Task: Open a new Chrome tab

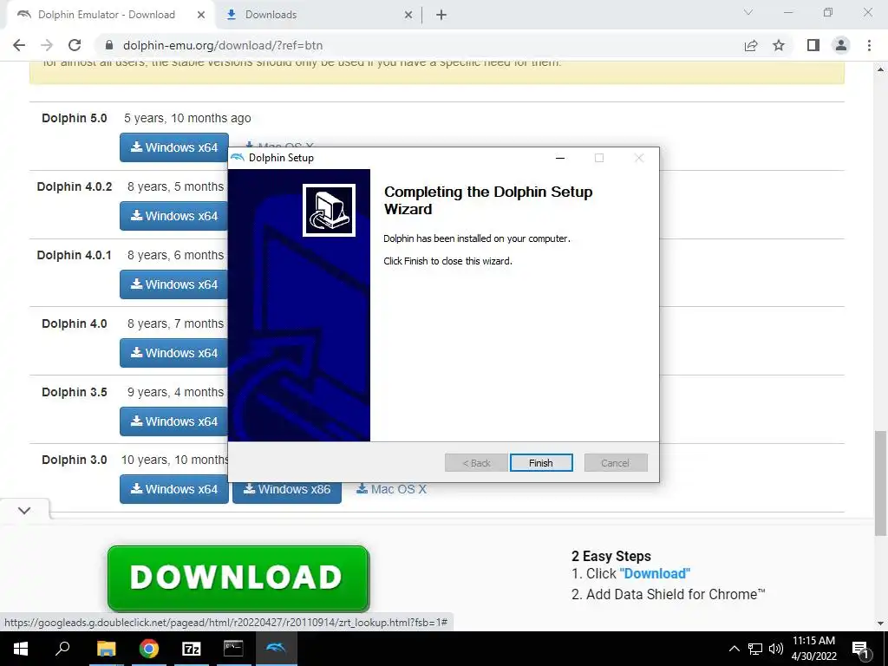Action: [441, 15]
